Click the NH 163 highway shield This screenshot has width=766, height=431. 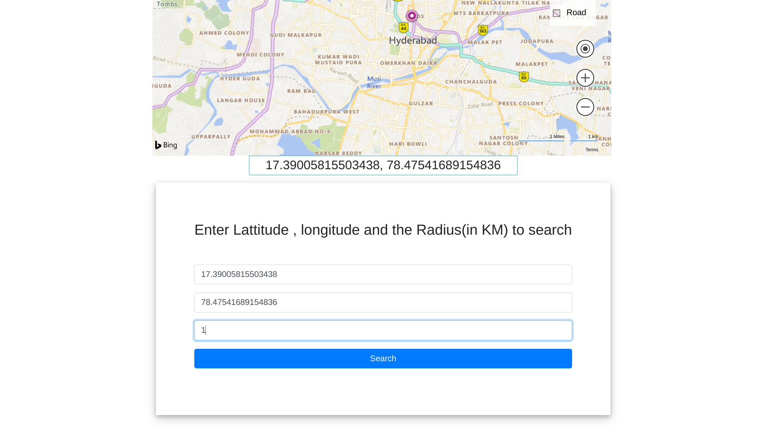(x=483, y=30)
